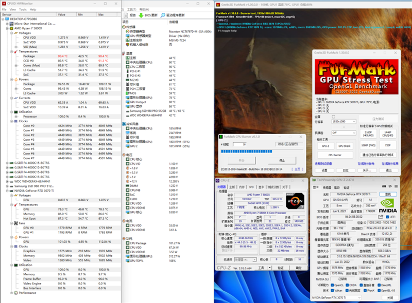Click the 传感器 section icon in sensor list

tap(124, 27)
